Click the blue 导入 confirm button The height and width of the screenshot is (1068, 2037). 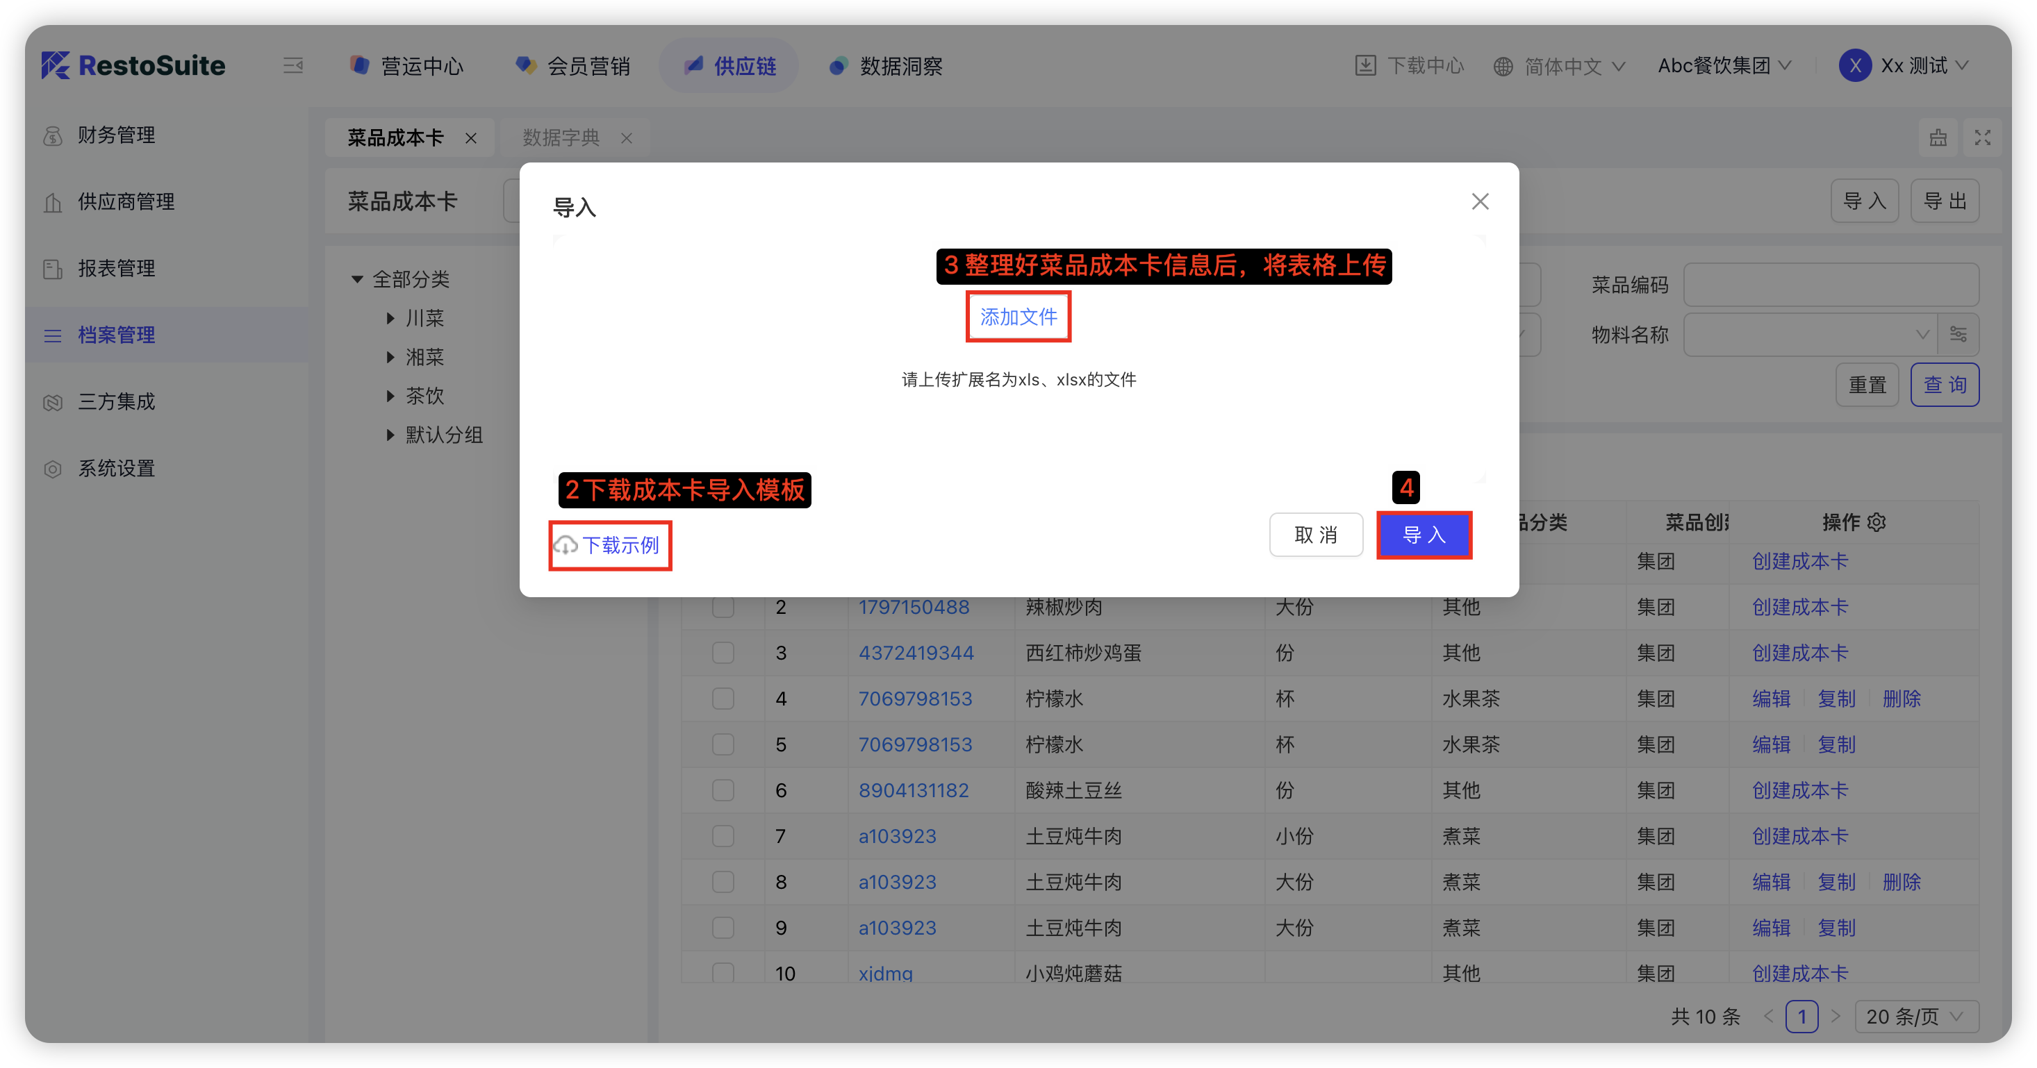point(1424,535)
